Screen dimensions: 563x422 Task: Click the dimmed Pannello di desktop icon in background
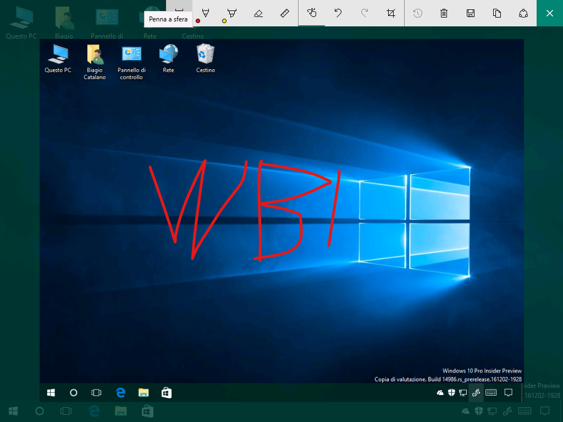(x=107, y=23)
